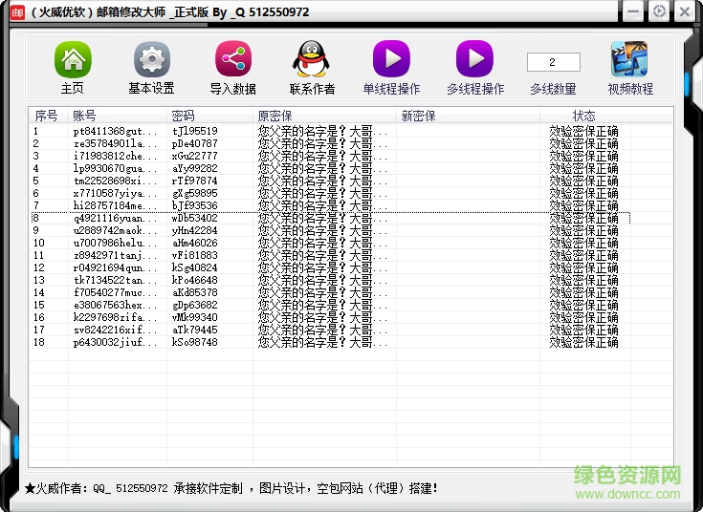Open the 主页 home icon

72,60
